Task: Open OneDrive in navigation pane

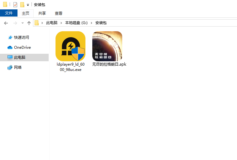Action: click(x=22, y=47)
